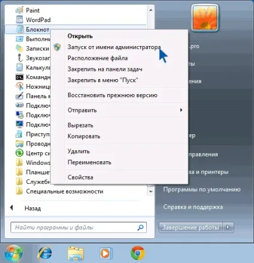Click the magnifier search icon
254x263 pixels.
coord(140,227)
